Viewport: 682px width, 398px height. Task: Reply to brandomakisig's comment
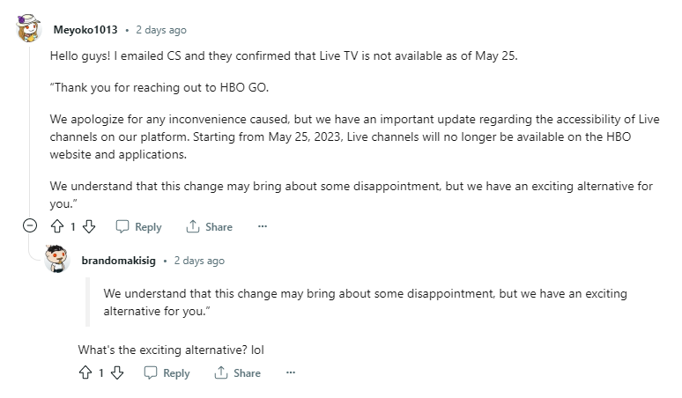pyautogui.click(x=167, y=372)
